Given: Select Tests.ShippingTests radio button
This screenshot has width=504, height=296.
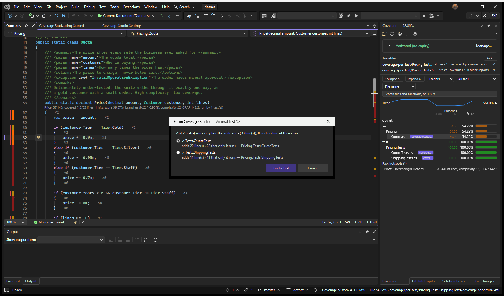Looking at the screenshot, I should point(178,152).
